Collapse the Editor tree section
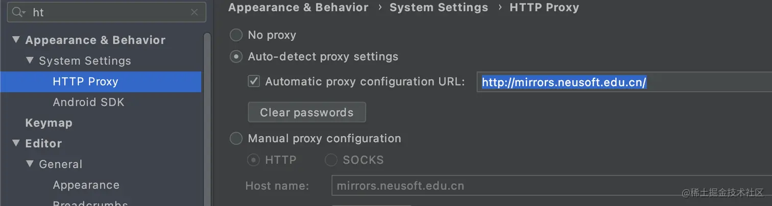The image size is (772, 206). point(16,143)
